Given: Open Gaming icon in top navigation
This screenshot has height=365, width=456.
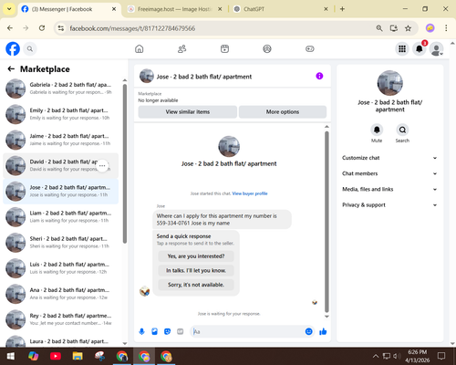Looking at the screenshot, I should (x=310, y=48).
